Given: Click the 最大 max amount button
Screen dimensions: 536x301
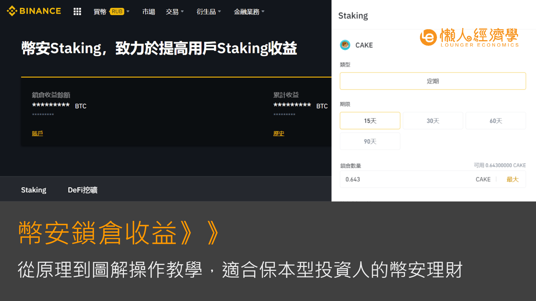Looking at the screenshot, I should 513,179.
